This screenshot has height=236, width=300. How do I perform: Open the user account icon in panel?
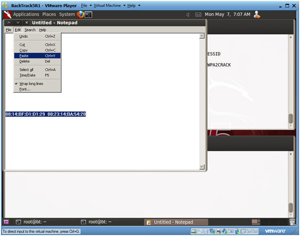pyautogui.click(x=257, y=14)
